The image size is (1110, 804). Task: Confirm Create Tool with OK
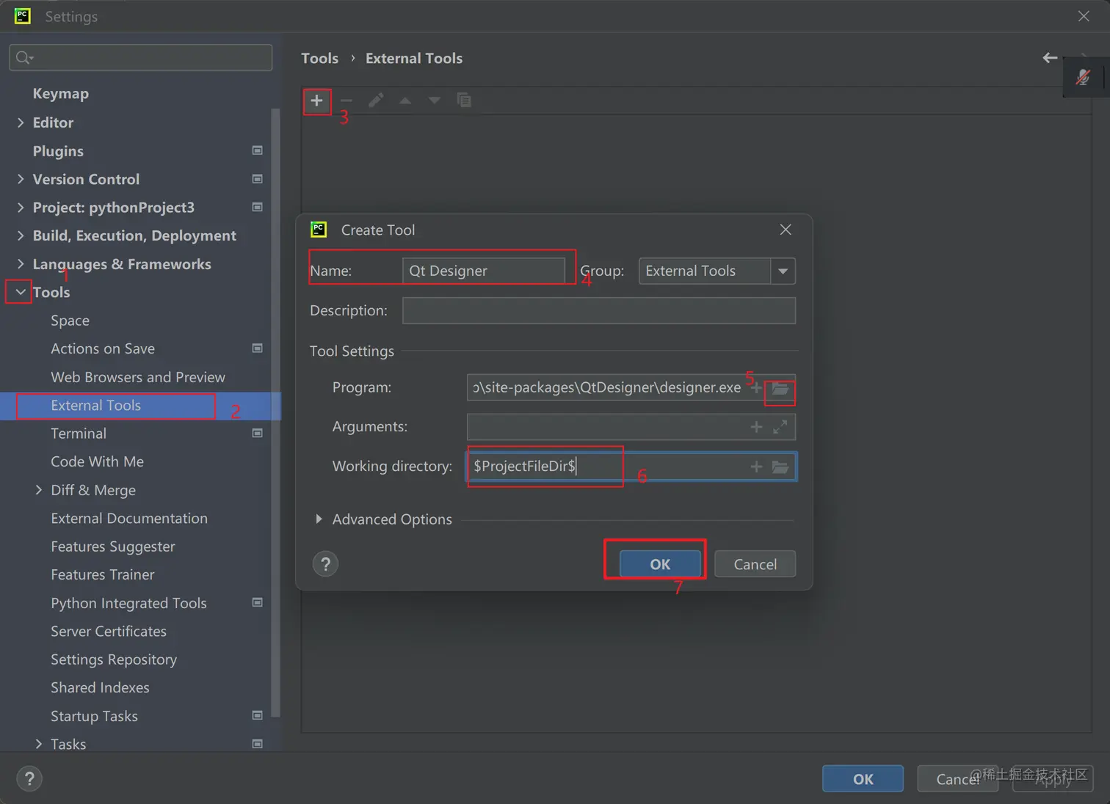point(660,564)
